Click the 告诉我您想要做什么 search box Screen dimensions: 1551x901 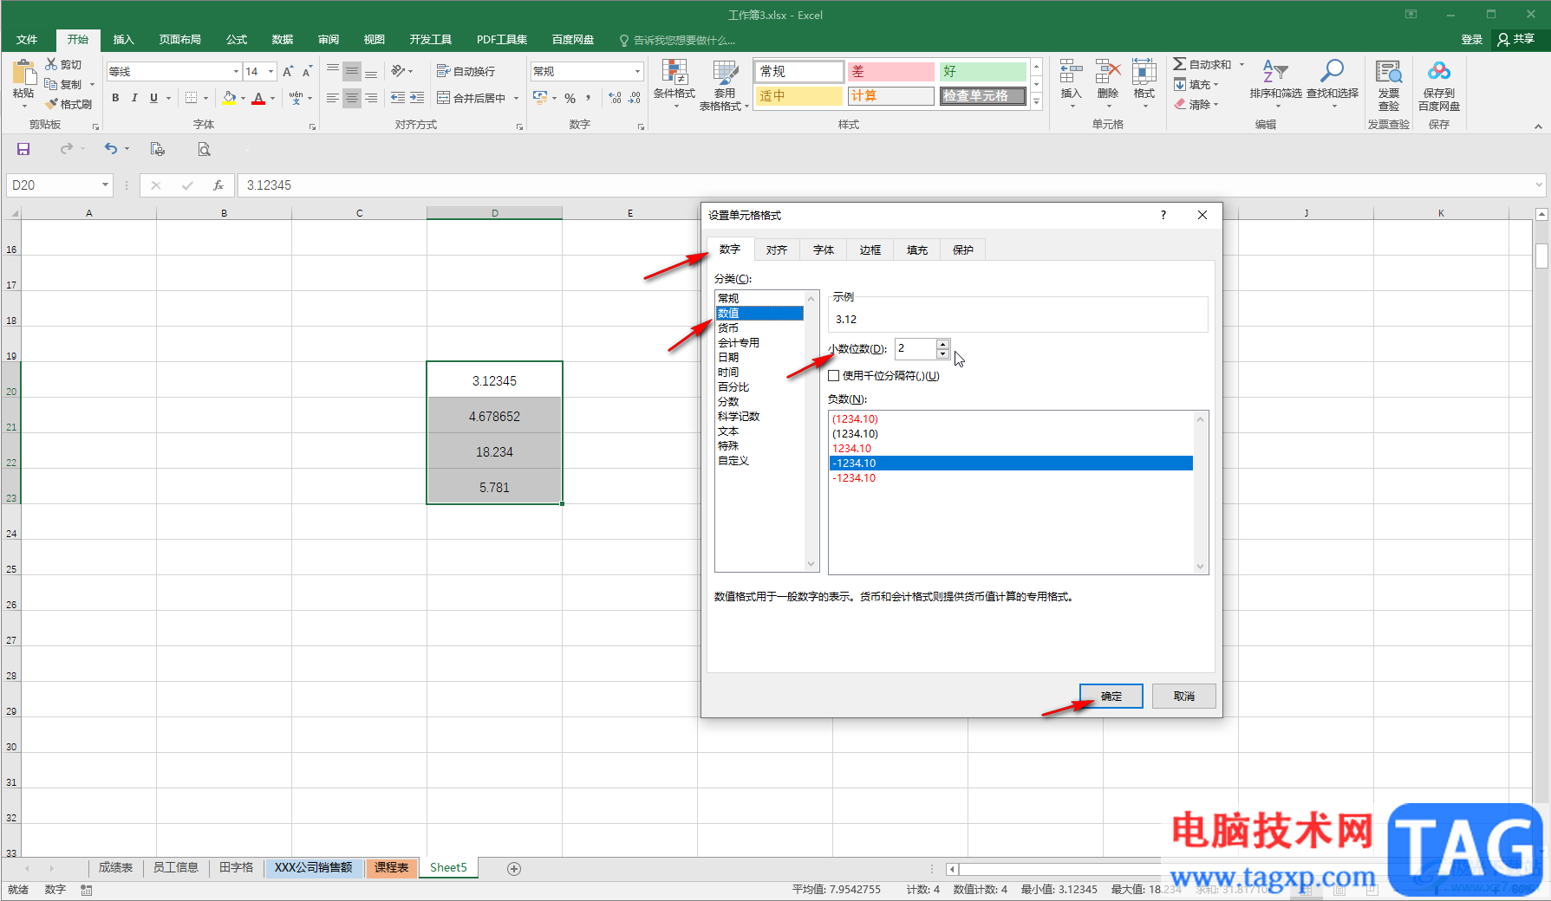pos(677,41)
